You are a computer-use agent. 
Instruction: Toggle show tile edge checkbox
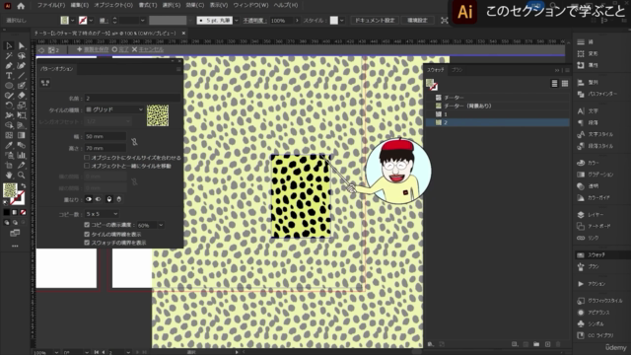pyautogui.click(x=87, y=234)
